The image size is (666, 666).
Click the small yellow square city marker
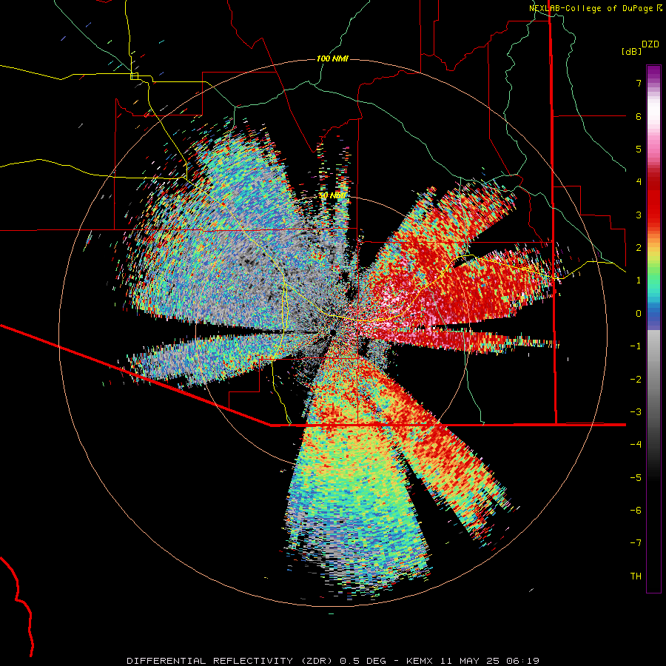[x=134, y=76]
